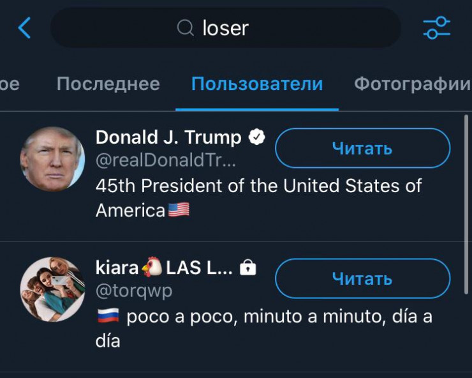472x378 pixels.
Task: Open the @torqwp handle
Action: coord(134,291)
